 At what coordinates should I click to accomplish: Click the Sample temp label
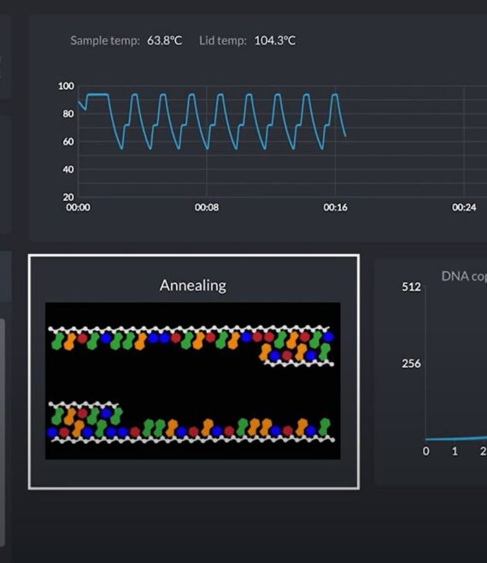click(105, 40)
